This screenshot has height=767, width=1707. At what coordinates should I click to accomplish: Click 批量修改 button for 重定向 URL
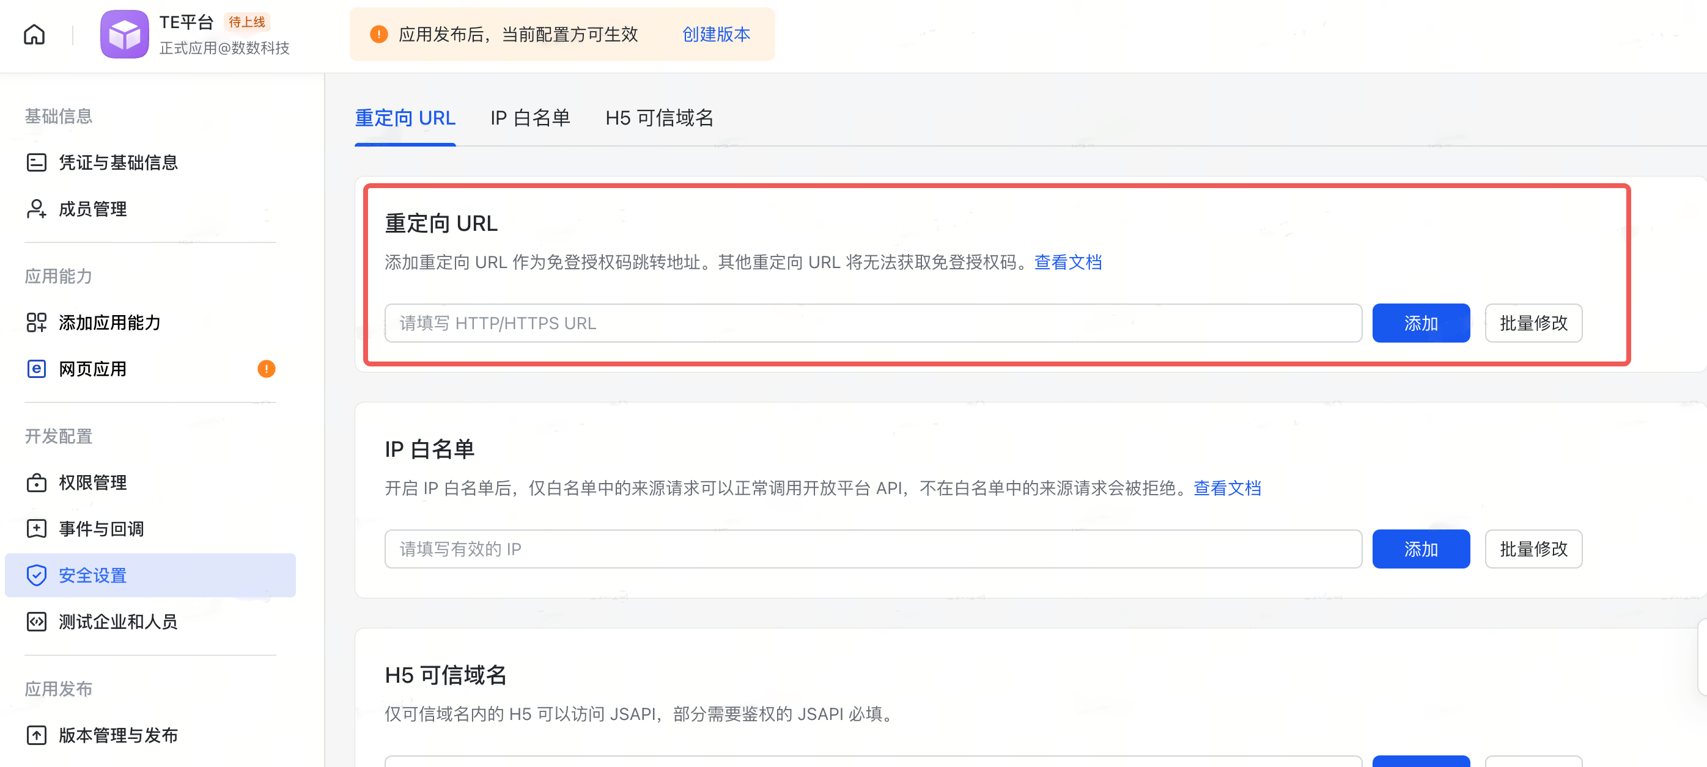(x=1533, y=324)
